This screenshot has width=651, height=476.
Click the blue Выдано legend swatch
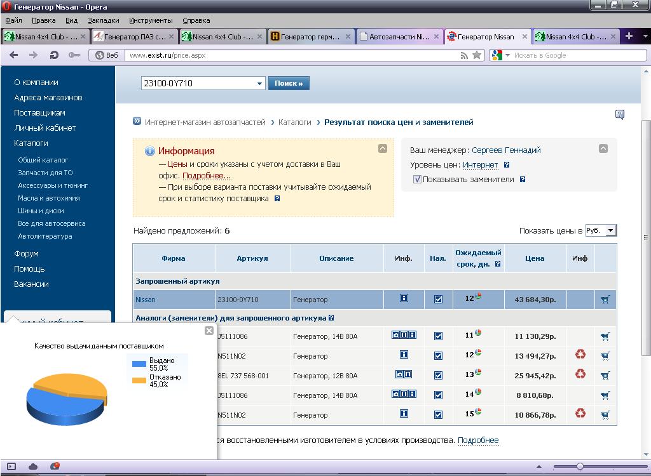pos(139,364)
